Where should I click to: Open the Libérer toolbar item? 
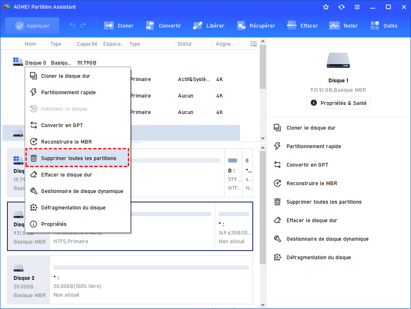click(209, 26)
